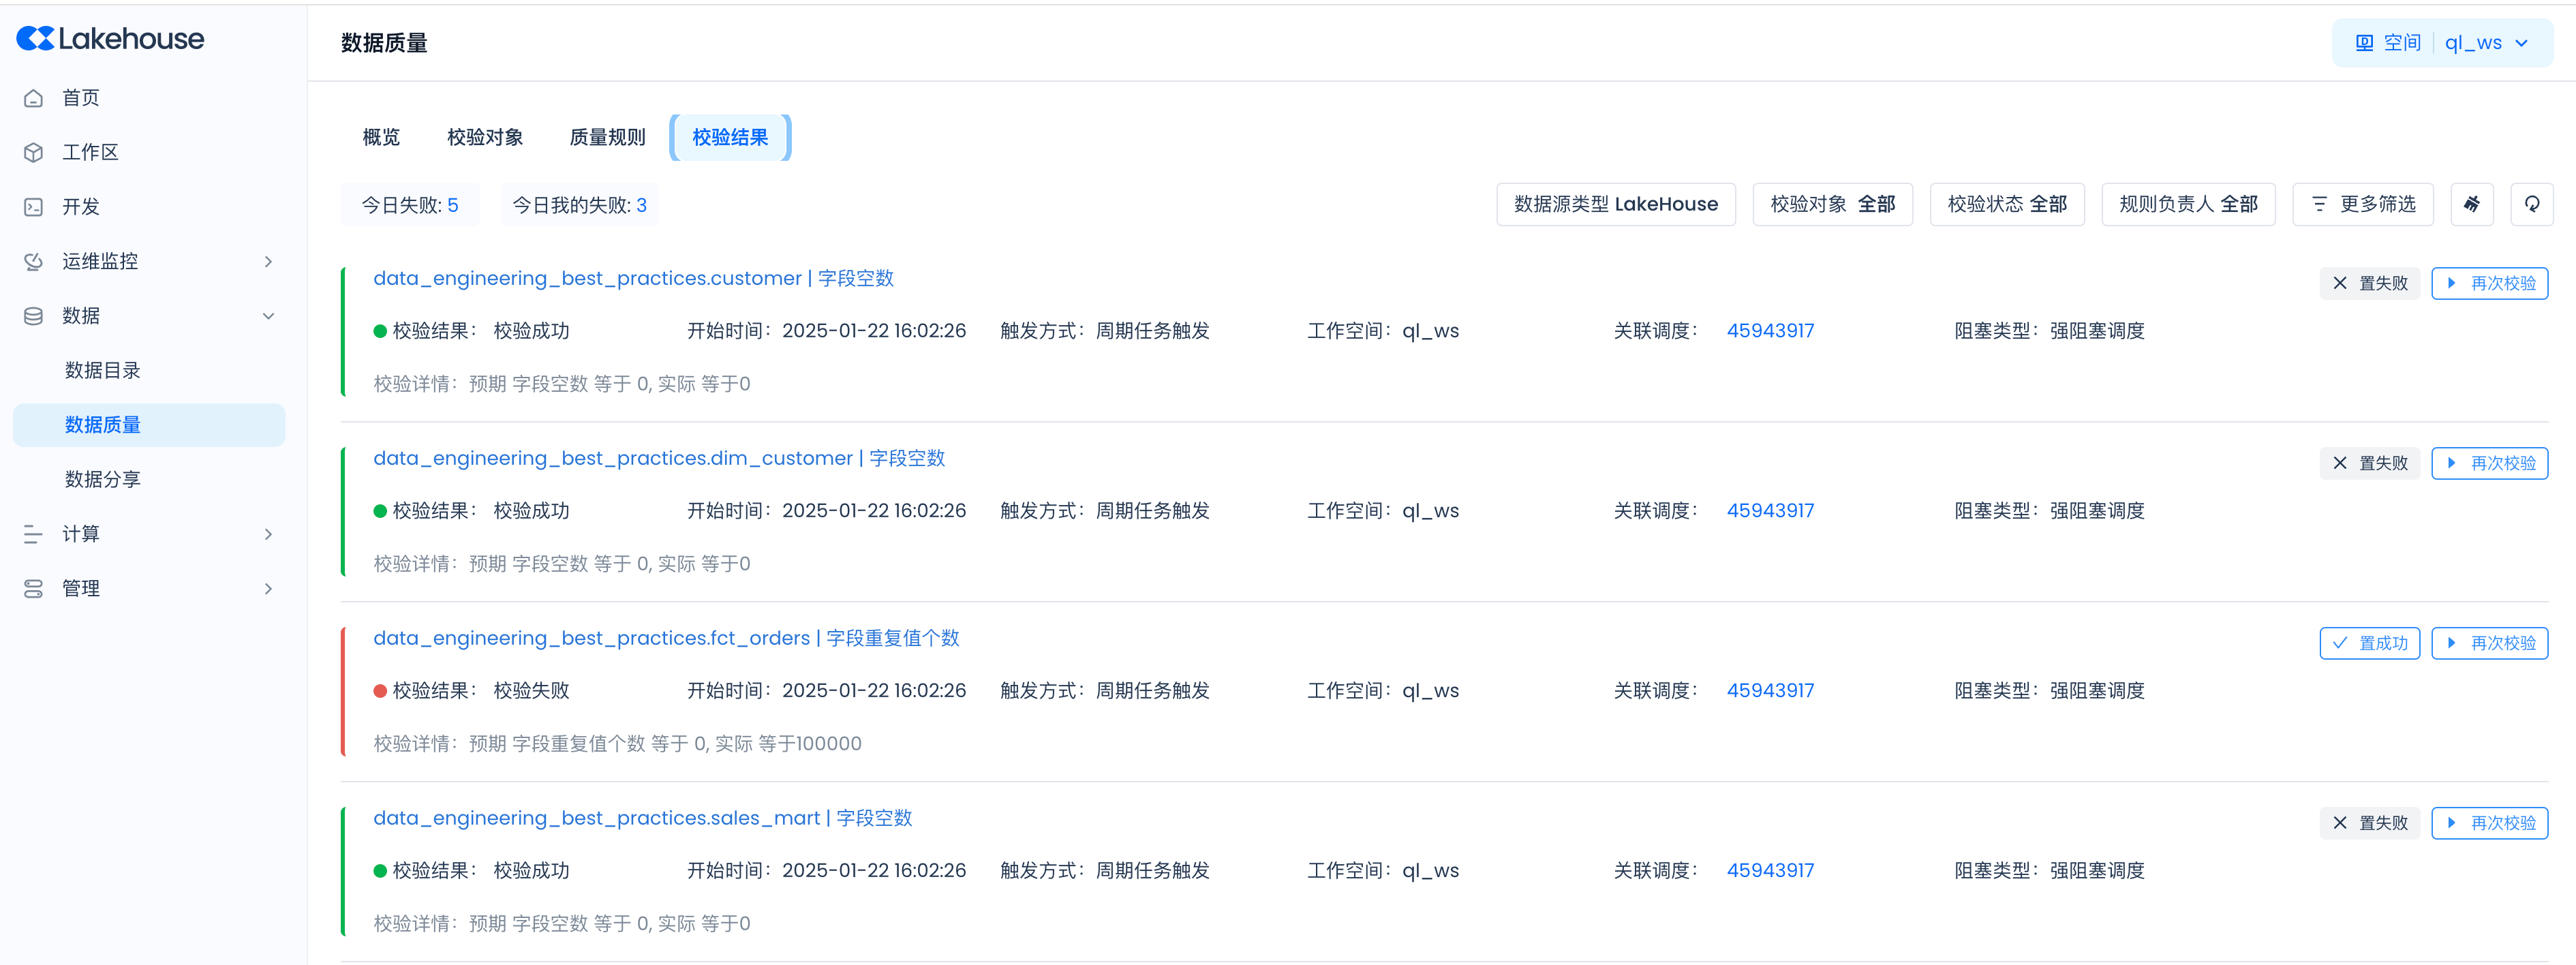The height and width of the screenshot is (965, 2576).
Task: Click 更多筛选 filter icon button
Action: click(x=2362, y=204)
